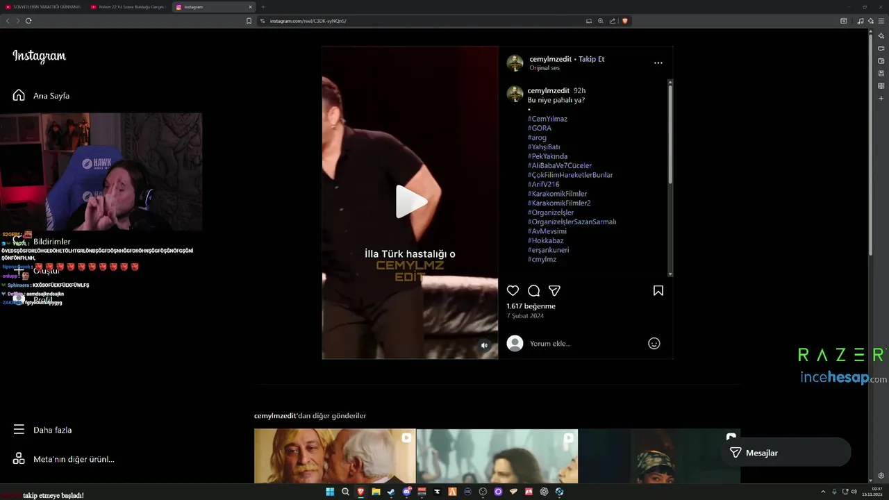Click the sparkle icon in right sidebar
The image size is (889, 500).
(x=881, y=35)
